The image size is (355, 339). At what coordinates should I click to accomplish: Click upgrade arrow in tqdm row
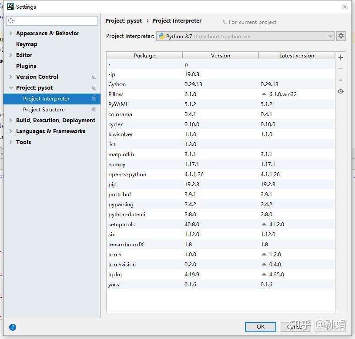264,274
